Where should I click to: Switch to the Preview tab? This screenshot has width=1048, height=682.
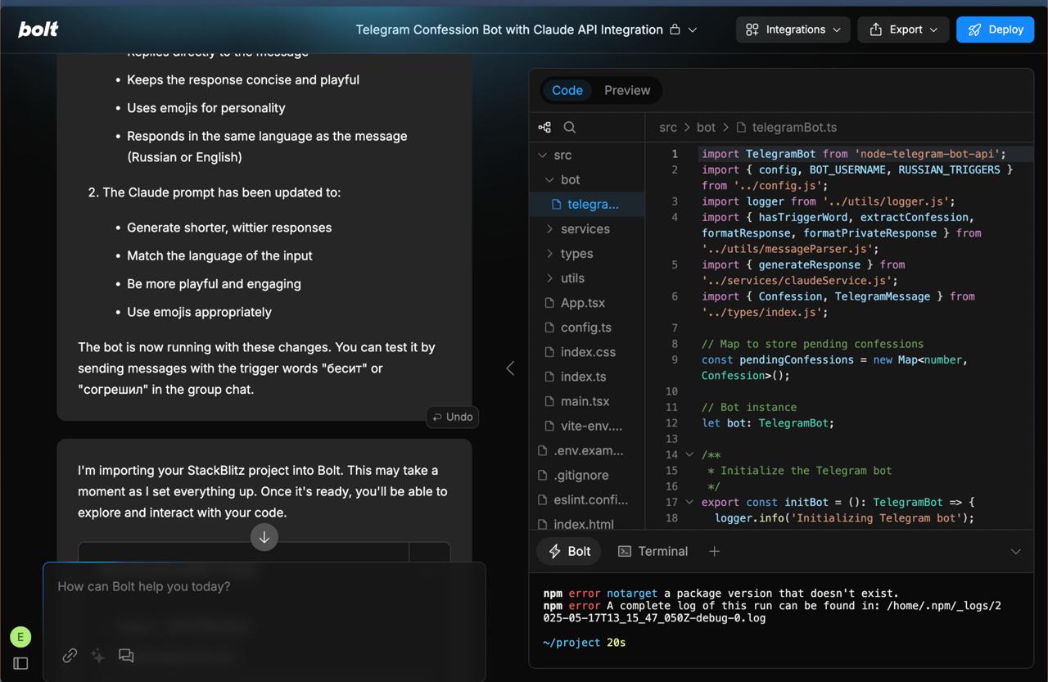coord(627,90)
